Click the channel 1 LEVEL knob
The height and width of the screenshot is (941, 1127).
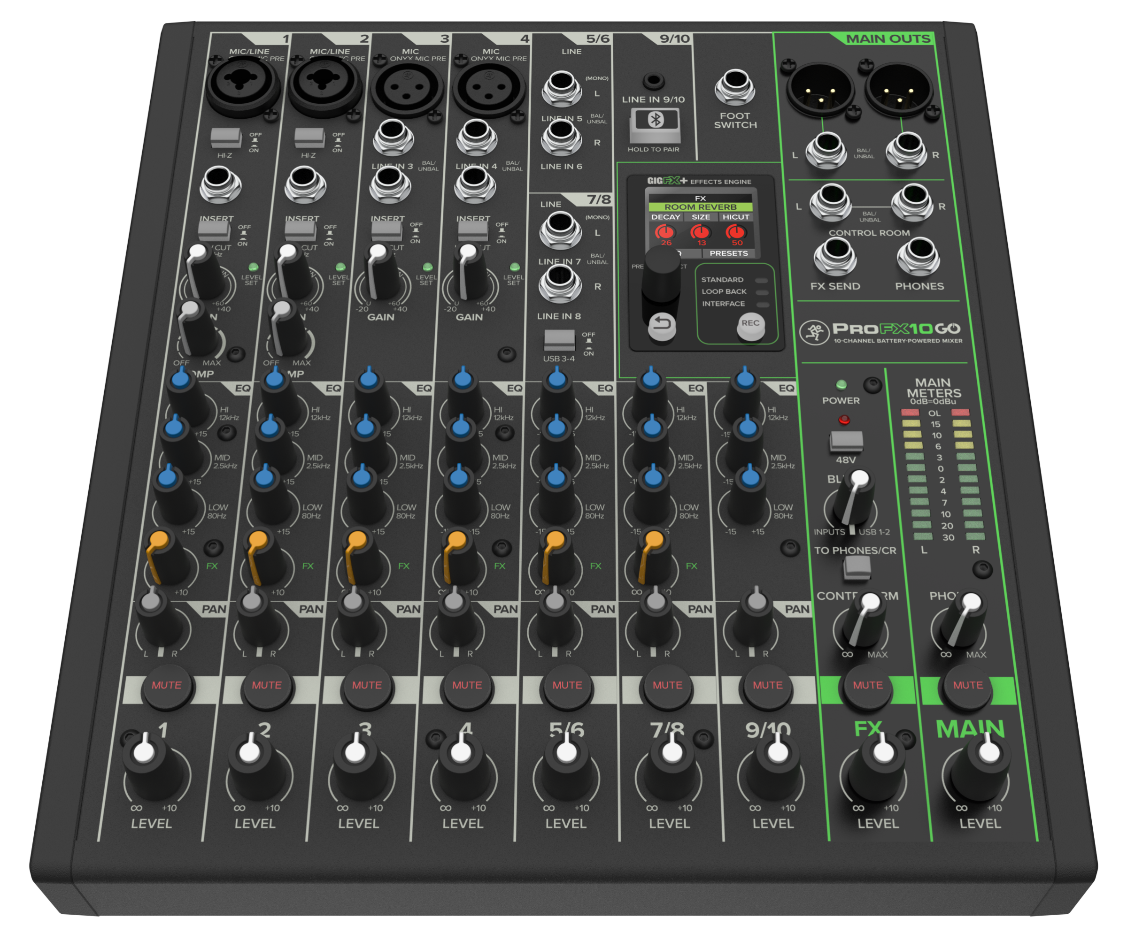click(x=150, y=765)
